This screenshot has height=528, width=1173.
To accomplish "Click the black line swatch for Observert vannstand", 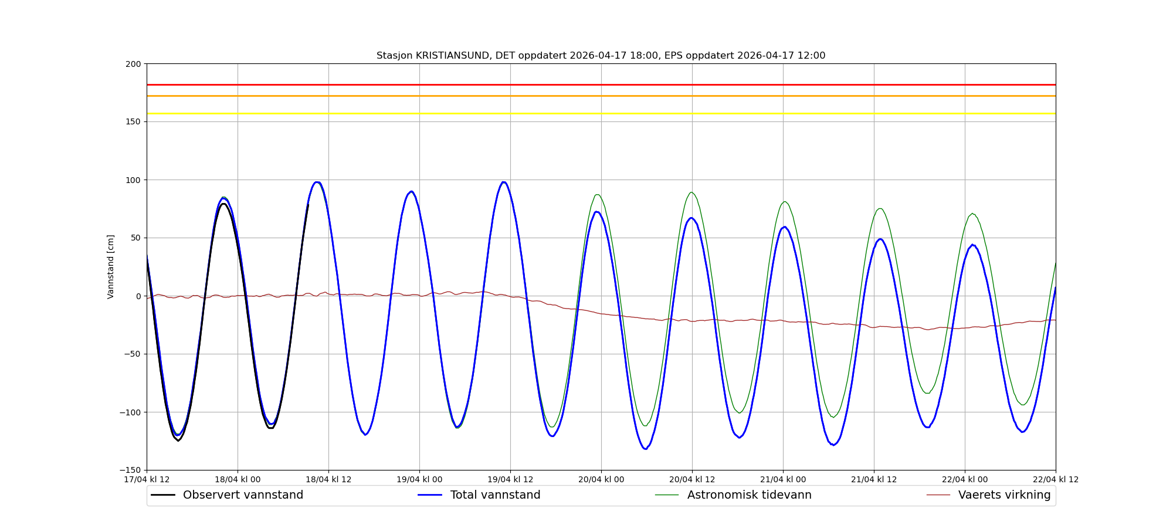I will click(163, 495).
